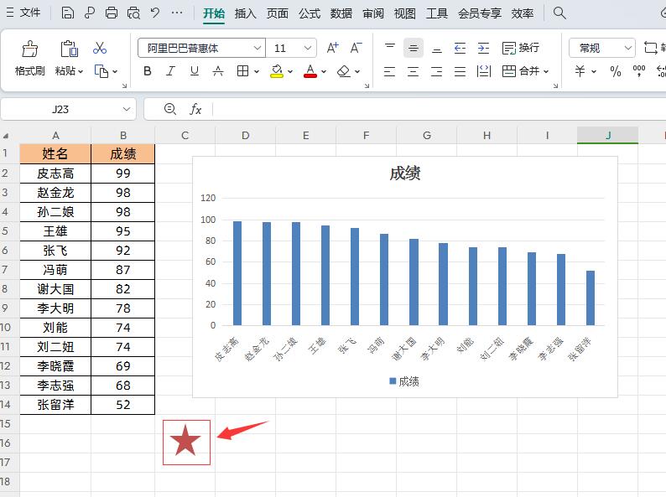This screenshot has width=666, height=497.
Task: Click the Borders grid icon
Action: (242, 71)
